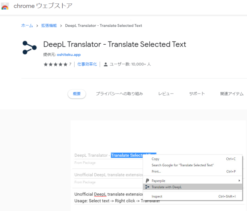Click the chrome ウェブストア header title
This screenshot has width=247, height=211.
[x=43, y=6]
